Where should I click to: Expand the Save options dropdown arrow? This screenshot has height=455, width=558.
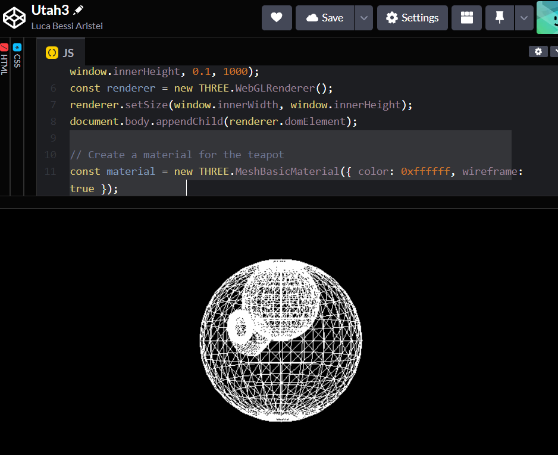[363, 18]
